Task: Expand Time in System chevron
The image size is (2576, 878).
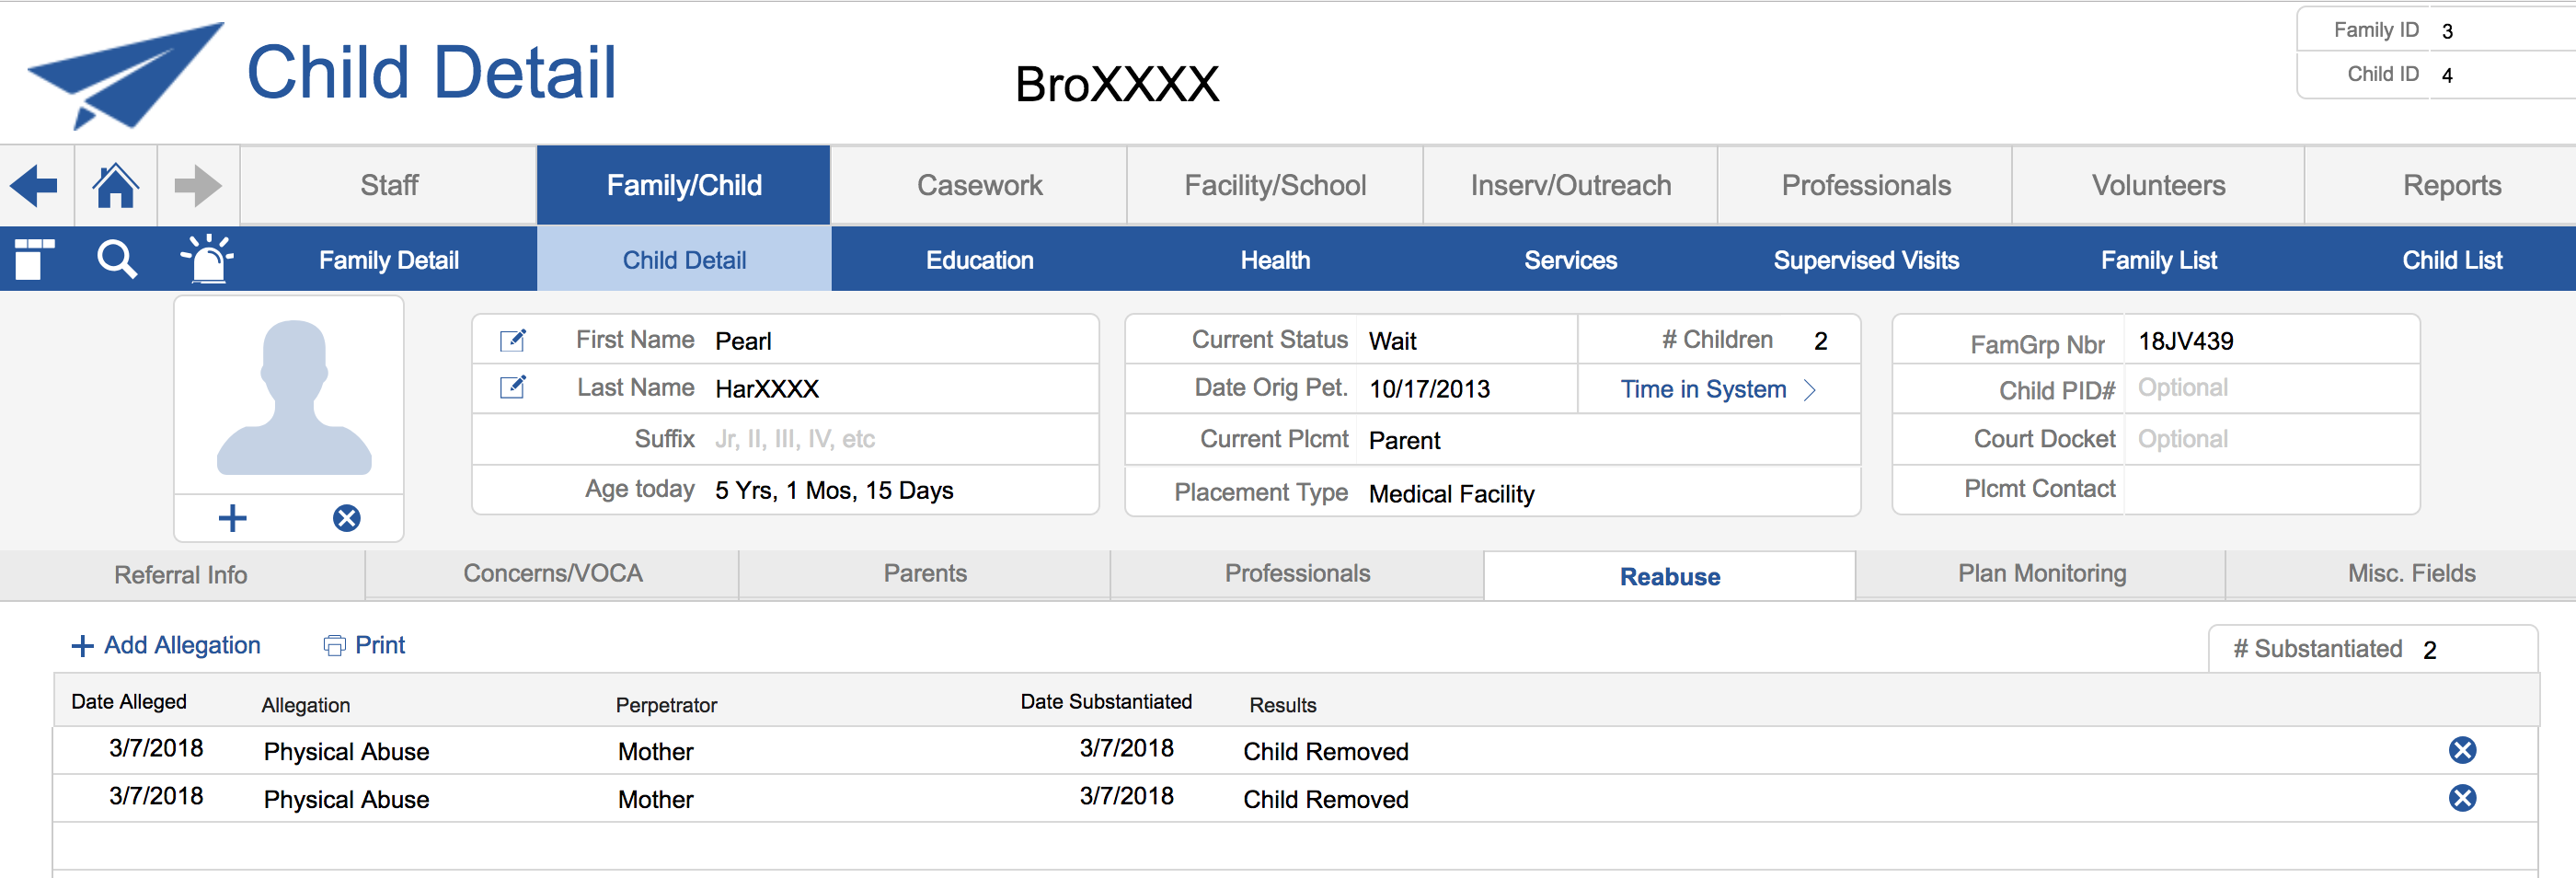Action: [x=1808, y=390]
